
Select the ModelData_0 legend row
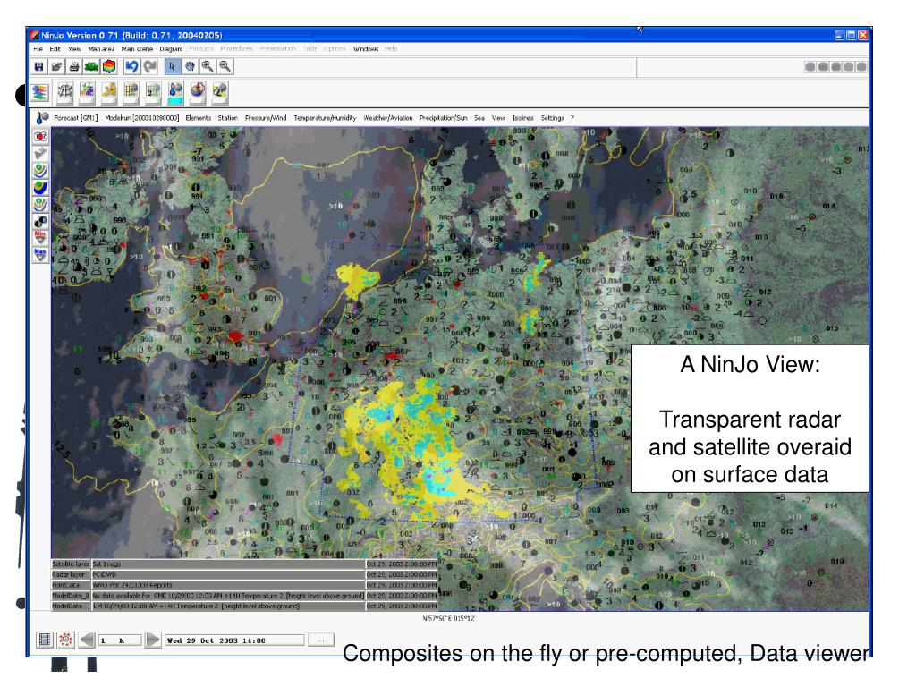tap(244, 596)
